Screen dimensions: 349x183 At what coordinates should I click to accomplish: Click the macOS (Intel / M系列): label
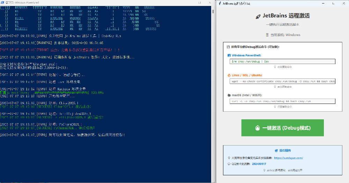[247, 95]
